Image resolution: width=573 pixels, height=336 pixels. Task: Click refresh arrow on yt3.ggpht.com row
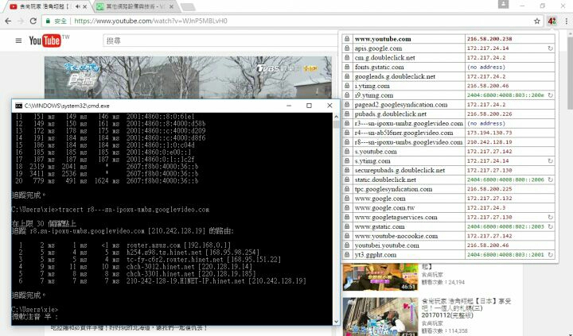[x=551, y=255]
